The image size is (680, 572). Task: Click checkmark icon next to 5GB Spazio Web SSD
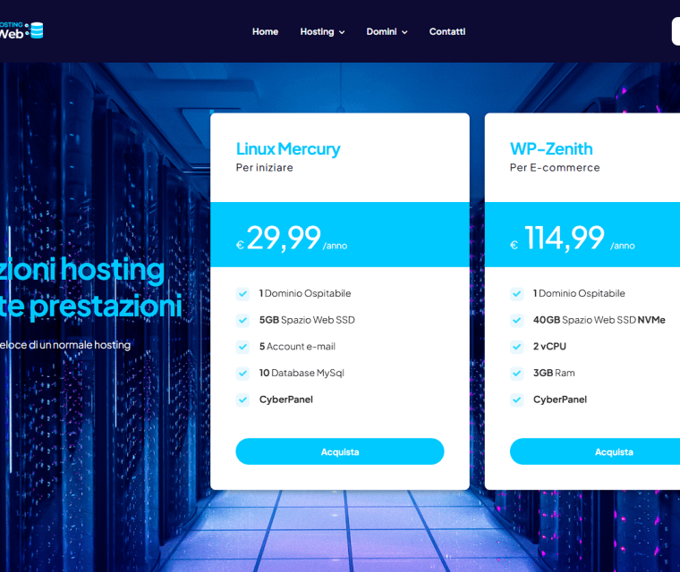point(242,320)
